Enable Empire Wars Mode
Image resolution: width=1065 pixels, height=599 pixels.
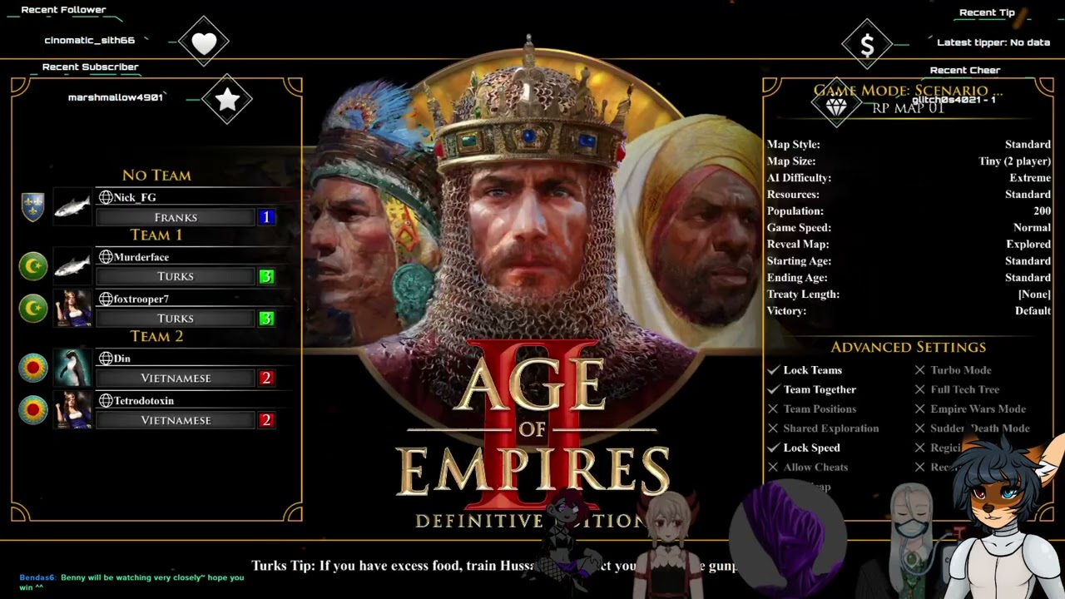970,408
